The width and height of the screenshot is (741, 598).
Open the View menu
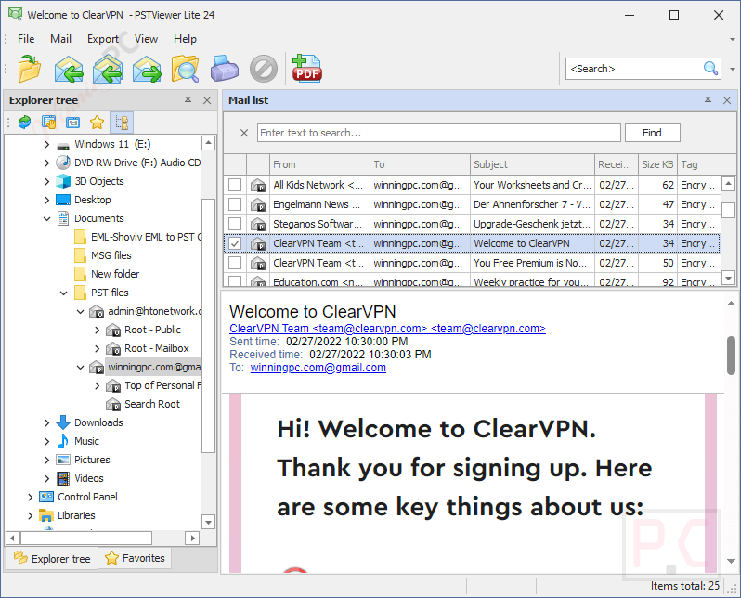tap(146, 39)
